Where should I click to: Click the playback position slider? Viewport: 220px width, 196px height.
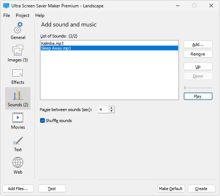click(198, 88)
